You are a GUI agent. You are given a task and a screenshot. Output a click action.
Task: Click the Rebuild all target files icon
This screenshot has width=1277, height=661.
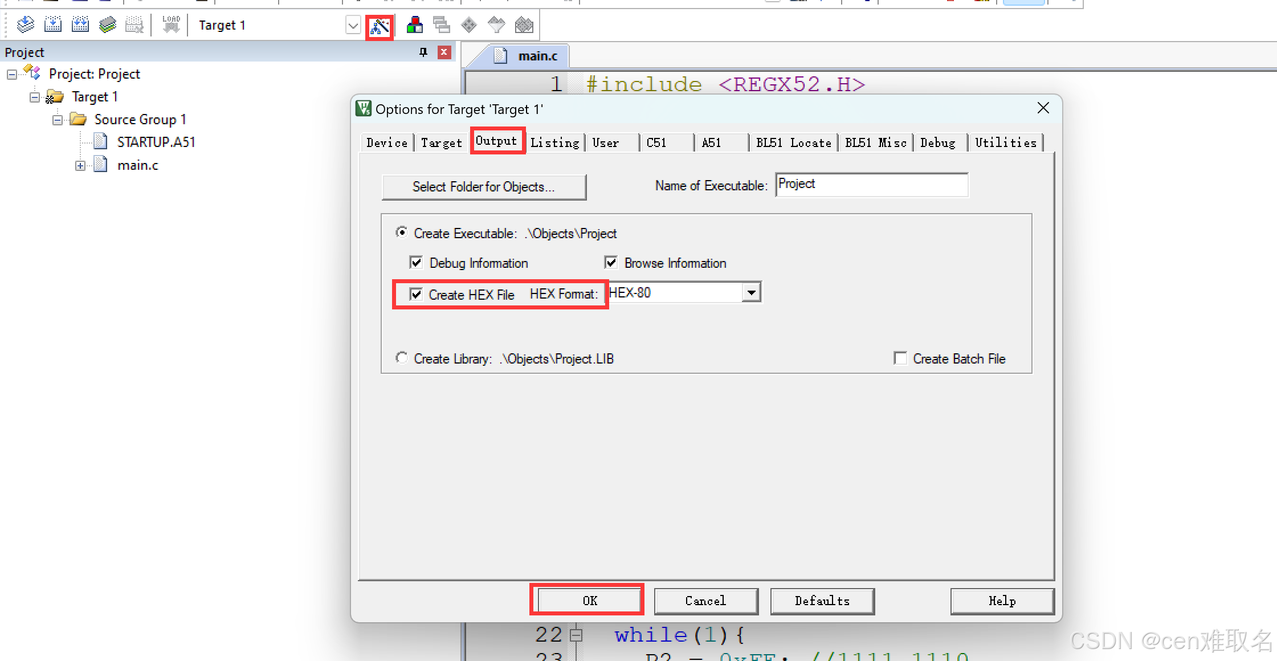tap(80, 25)
